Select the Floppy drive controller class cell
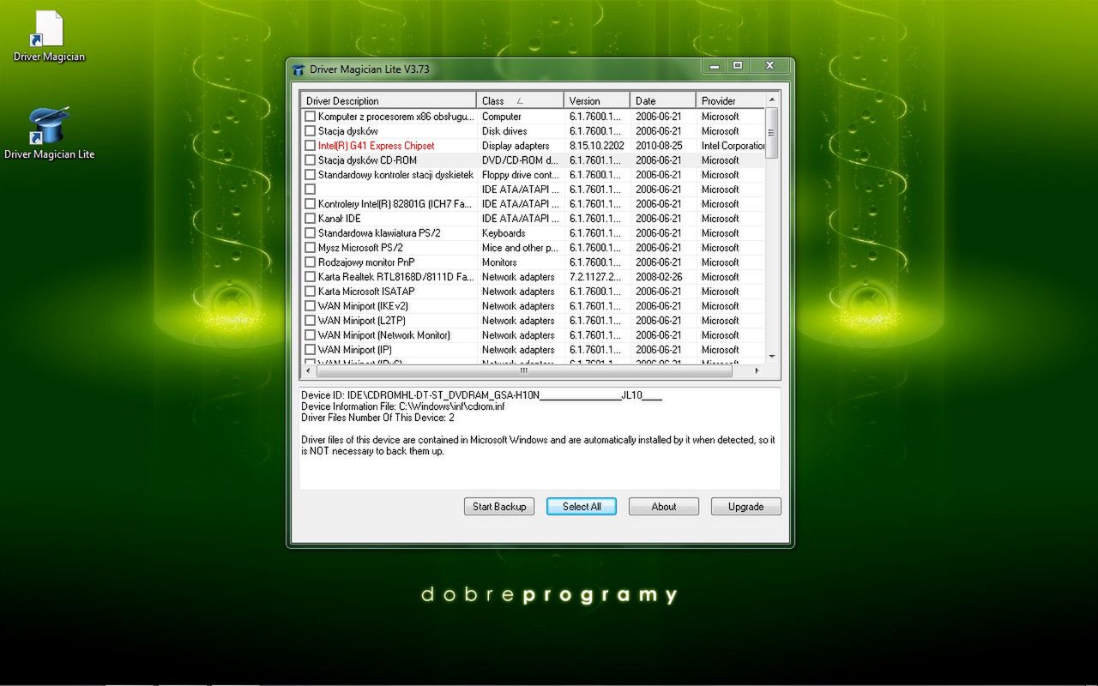This screenshot has width=1098, height=686. (x=520, y=175)
